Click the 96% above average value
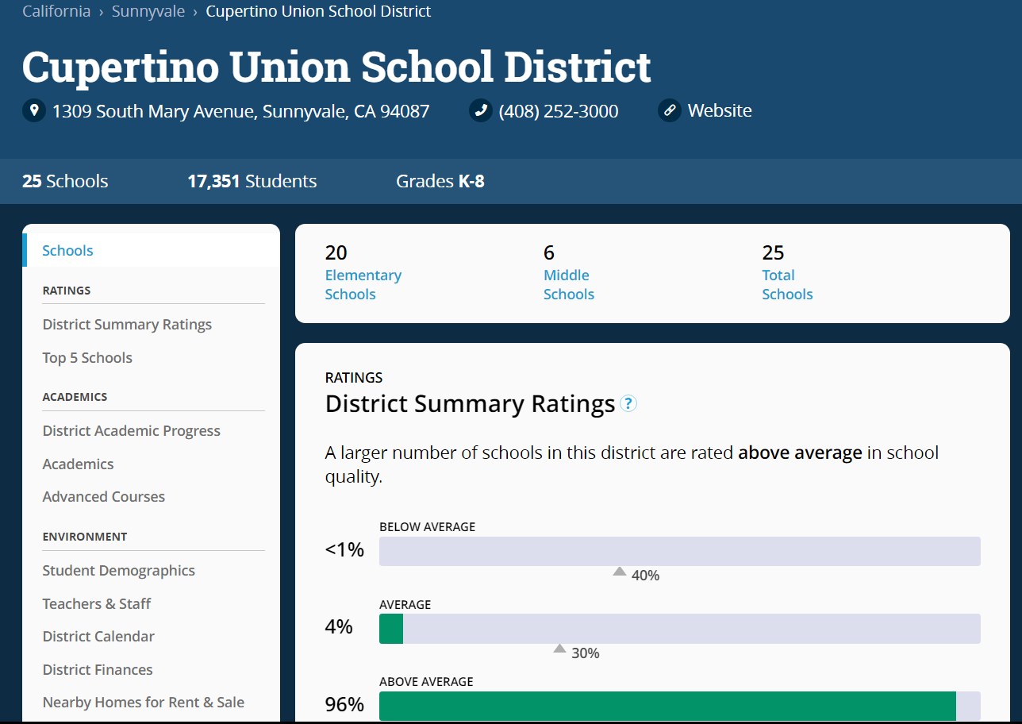The height and width of the screenshot is (724, 1022). pos(344,705)
